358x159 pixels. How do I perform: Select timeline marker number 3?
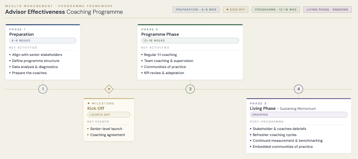pyautogui.click(x=190, y=89)
